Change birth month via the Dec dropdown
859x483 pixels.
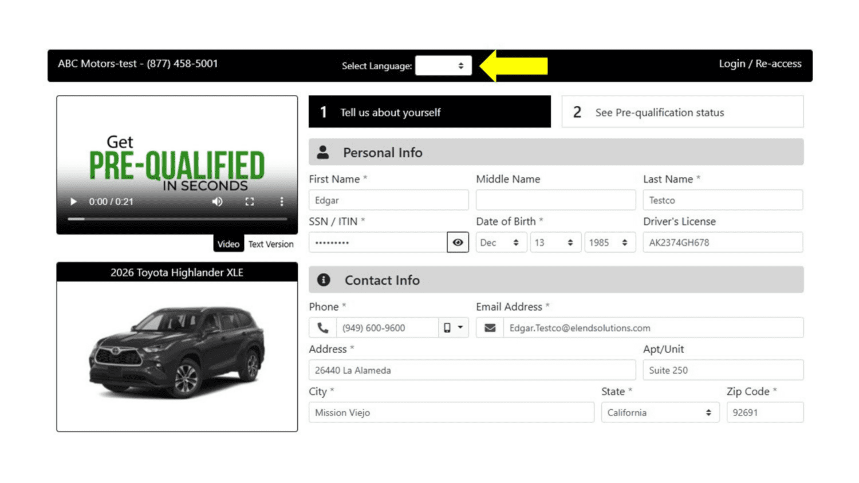coord(501,242)
